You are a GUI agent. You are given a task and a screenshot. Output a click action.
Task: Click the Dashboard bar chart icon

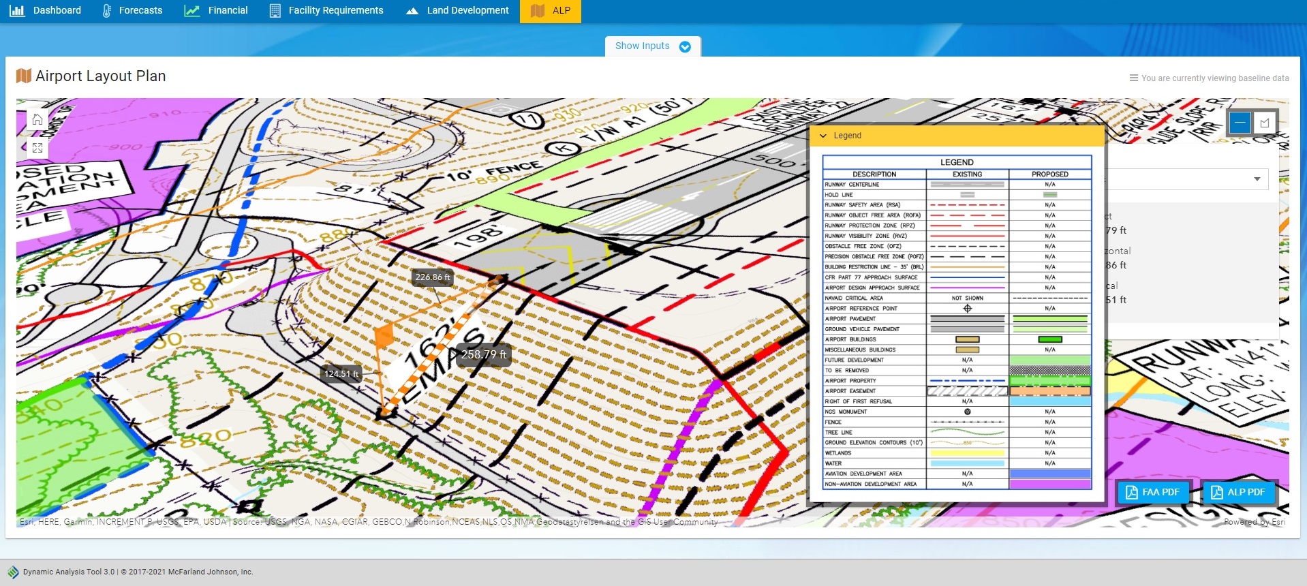[17, 10]
